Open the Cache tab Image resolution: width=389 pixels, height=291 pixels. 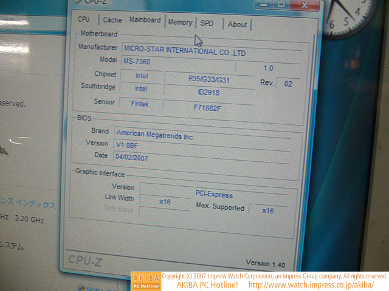(112, 20)
